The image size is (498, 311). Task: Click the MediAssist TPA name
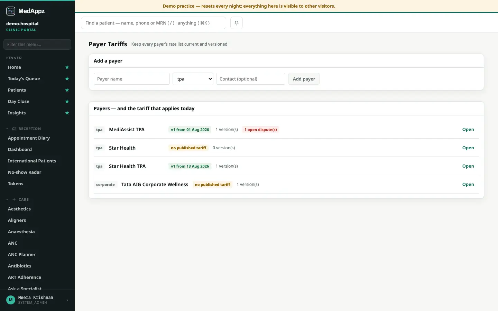coord(127,130)
